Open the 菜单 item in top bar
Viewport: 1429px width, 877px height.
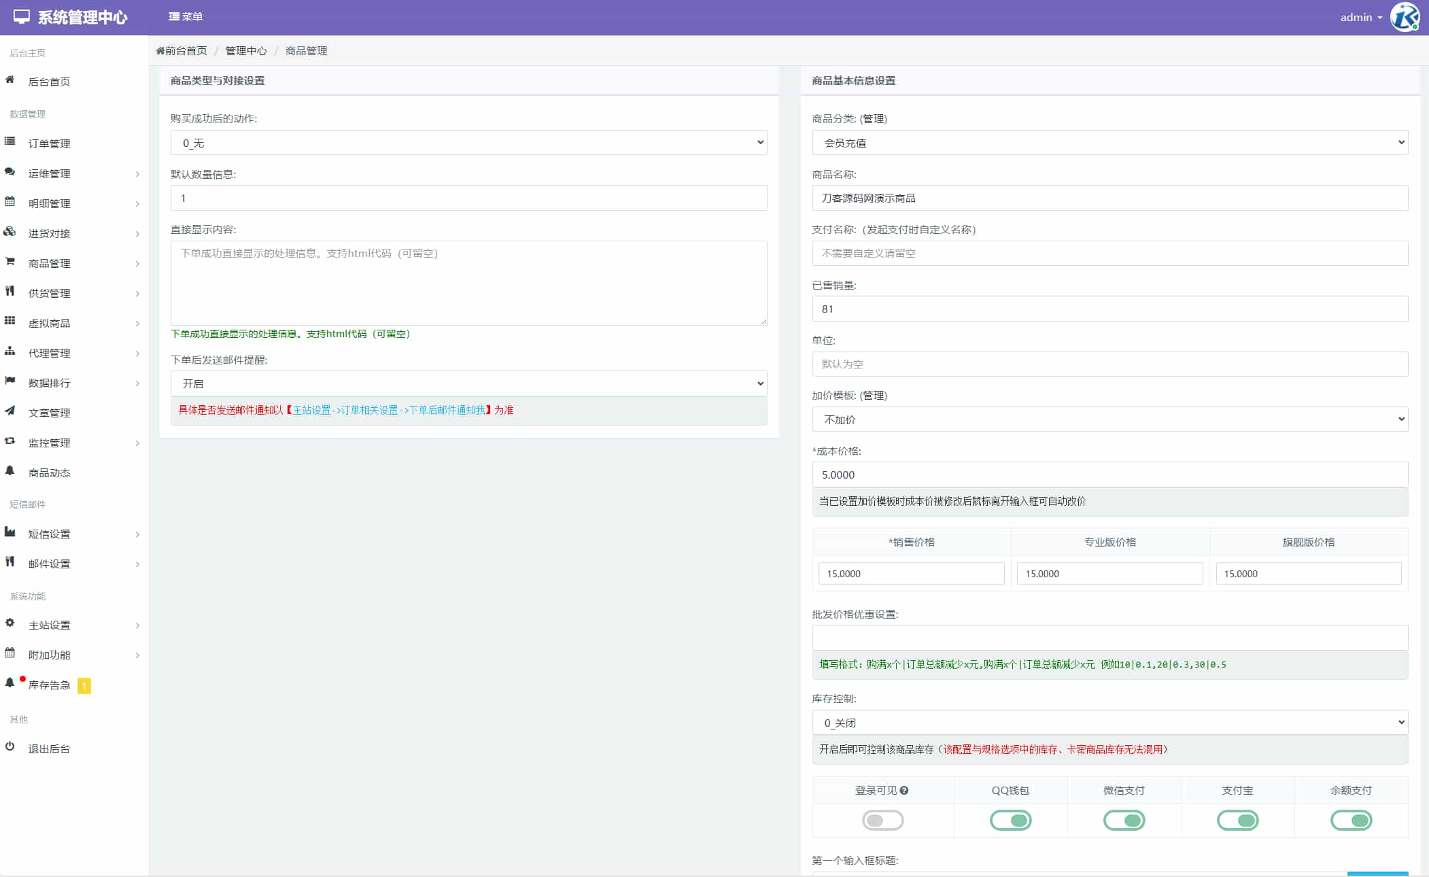tap(186, 17)
